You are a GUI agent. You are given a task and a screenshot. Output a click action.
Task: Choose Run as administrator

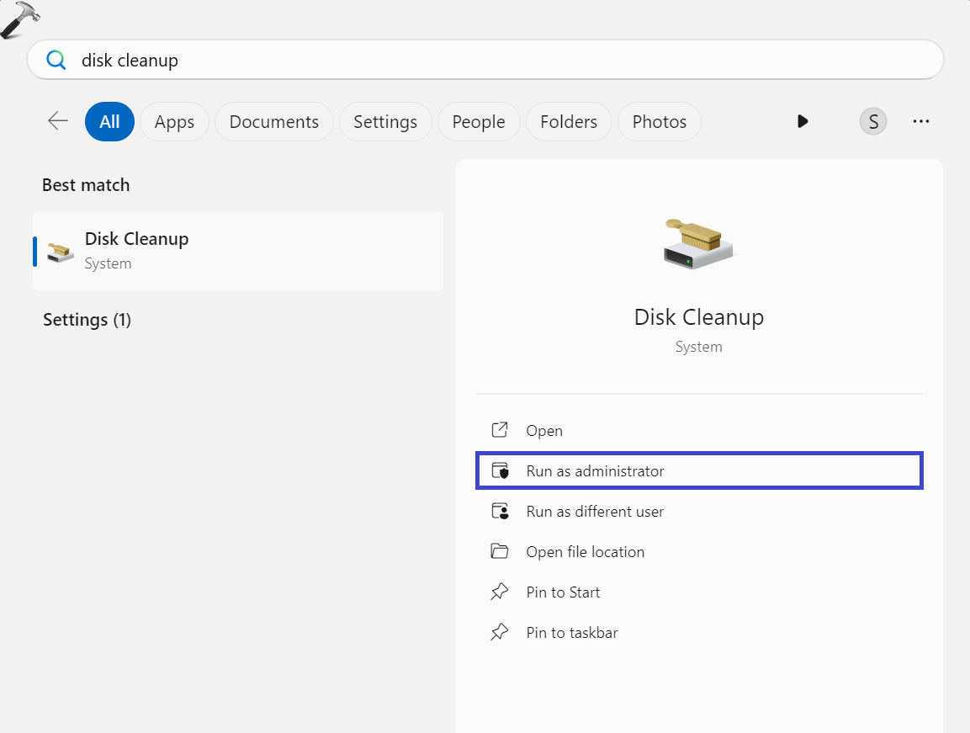595,471
